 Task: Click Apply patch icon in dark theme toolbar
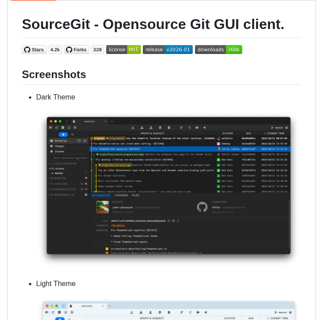[x=169, y=128]
